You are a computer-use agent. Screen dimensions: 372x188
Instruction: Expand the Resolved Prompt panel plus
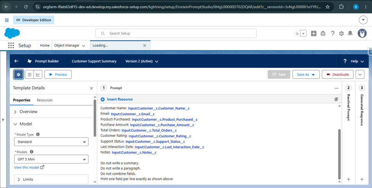coord(348,180)
